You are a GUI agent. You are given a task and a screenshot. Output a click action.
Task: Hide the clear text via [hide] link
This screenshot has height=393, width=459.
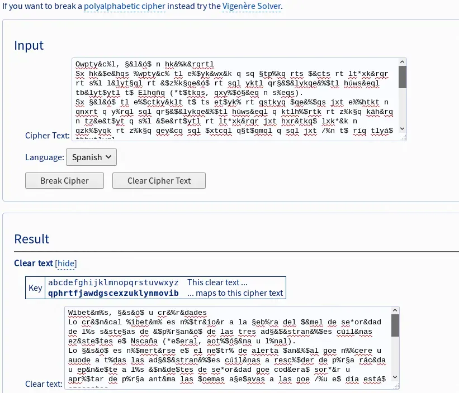click(x=65, y=263)
